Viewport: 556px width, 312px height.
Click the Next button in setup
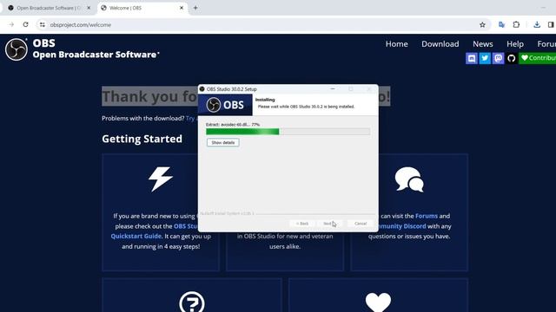pyautogui.click(x=329, y=224)
